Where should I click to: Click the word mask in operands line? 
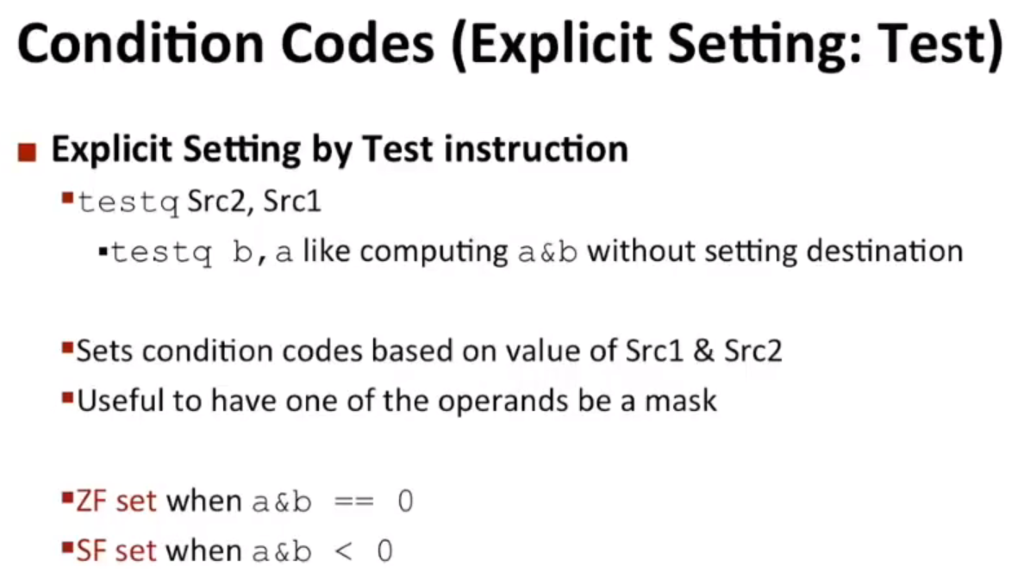pos(681,401)
